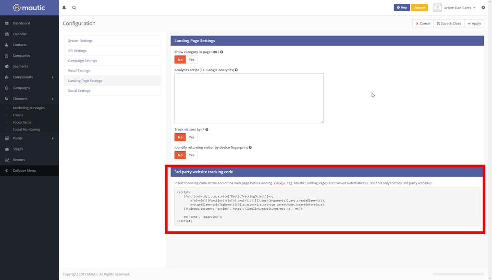This screenshot has width=492, height=280.
Task: Select Landing Page Settings tab
Action: click(112, 81)
